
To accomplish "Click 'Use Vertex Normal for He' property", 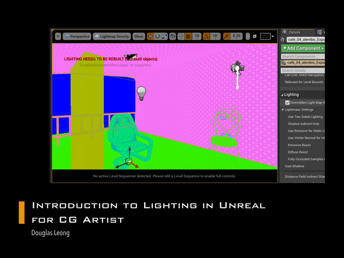I will tap(306, 138).
